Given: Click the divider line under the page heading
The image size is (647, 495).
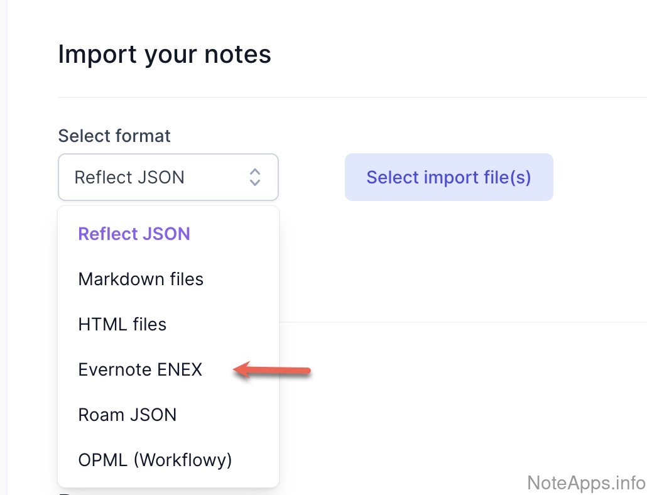Looking at the screenshot, I should coord(352,97).
